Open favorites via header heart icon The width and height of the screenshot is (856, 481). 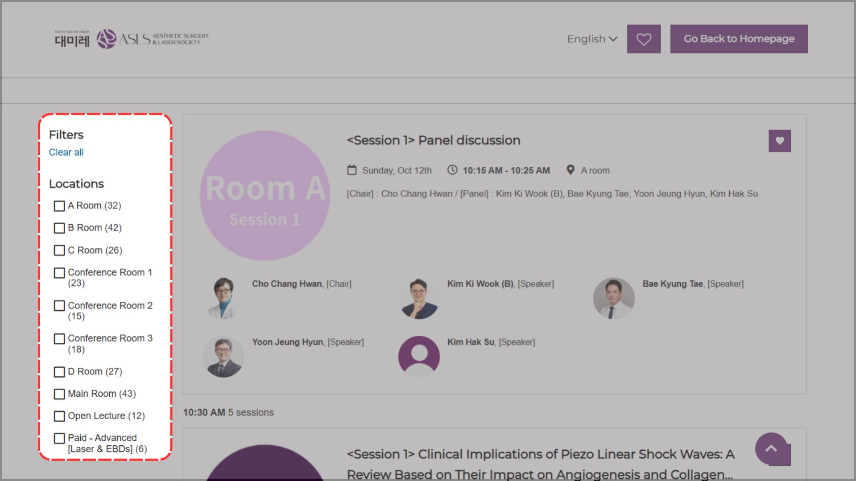643,39
